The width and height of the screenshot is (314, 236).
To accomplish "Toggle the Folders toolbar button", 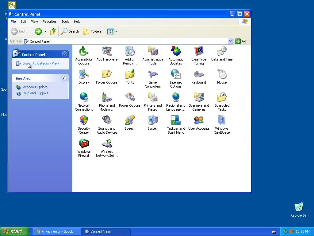I will [x=92, y=31].
